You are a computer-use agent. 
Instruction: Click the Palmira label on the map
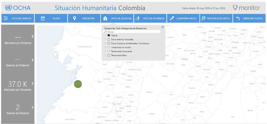pos(128,87)
